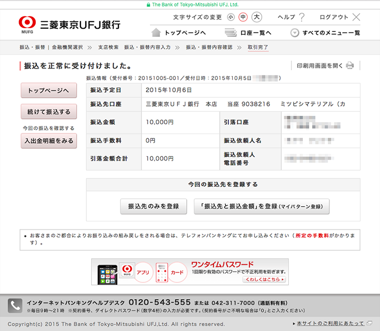Image resolution: width=380 pixels, height=331 pixels.
Task: Click the 所定の手数料 red text
Action: point(312,235)
